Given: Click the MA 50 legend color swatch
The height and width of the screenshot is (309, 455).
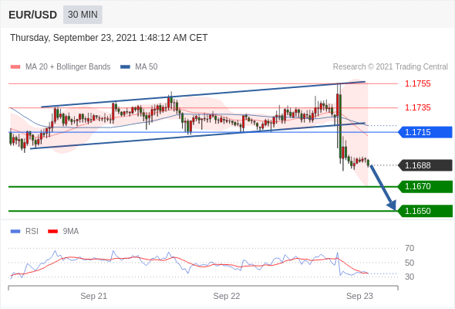Looking at the screenshot, I should click(125, 67).
